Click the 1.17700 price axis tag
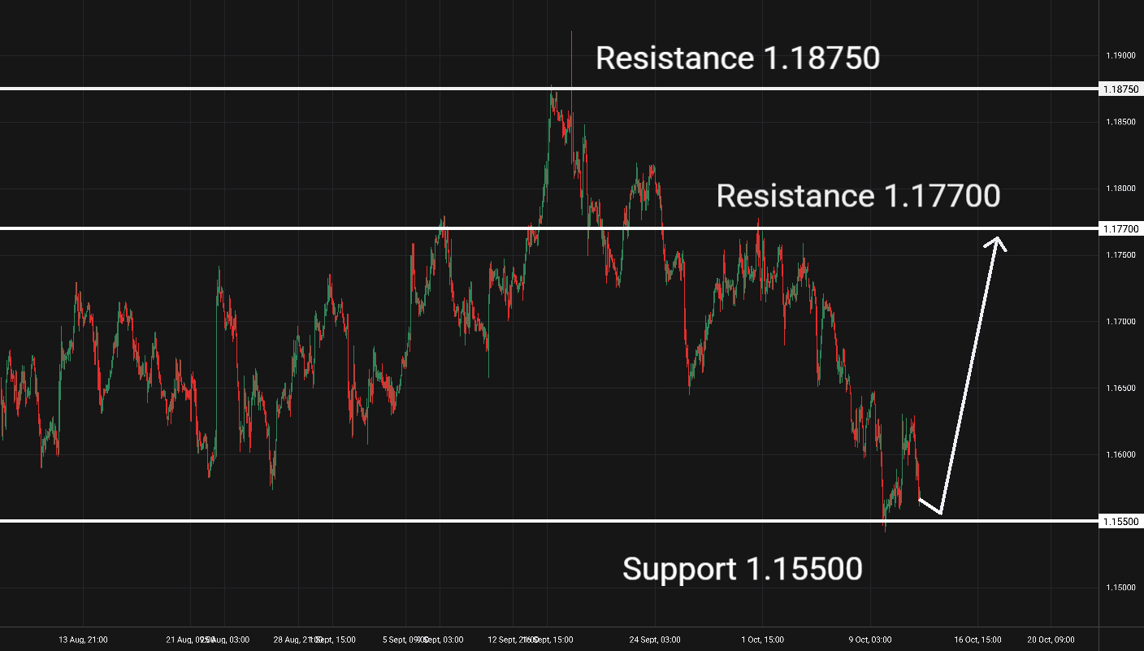This screenshot has height=651, width=1144. pos(1120,229)
